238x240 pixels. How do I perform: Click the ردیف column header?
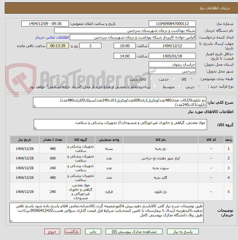pyautogui.click(x=228, y=140)
